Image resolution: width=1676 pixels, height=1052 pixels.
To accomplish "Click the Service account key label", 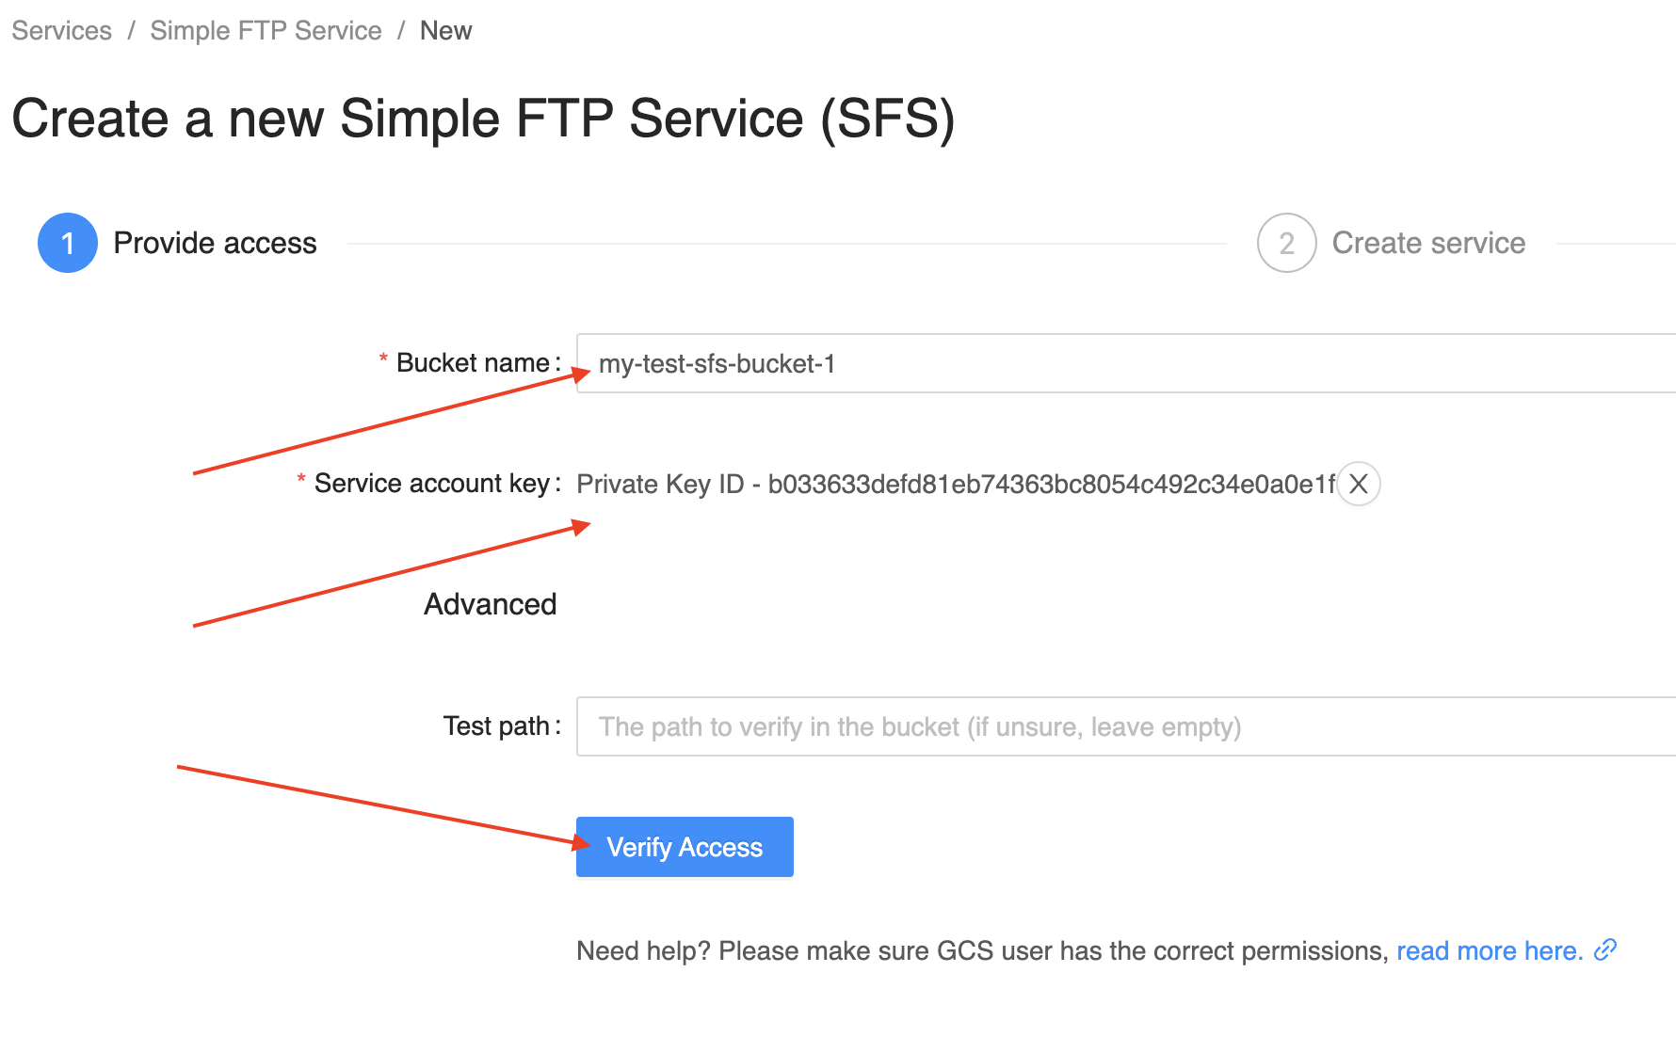I will tap(431, 484).
